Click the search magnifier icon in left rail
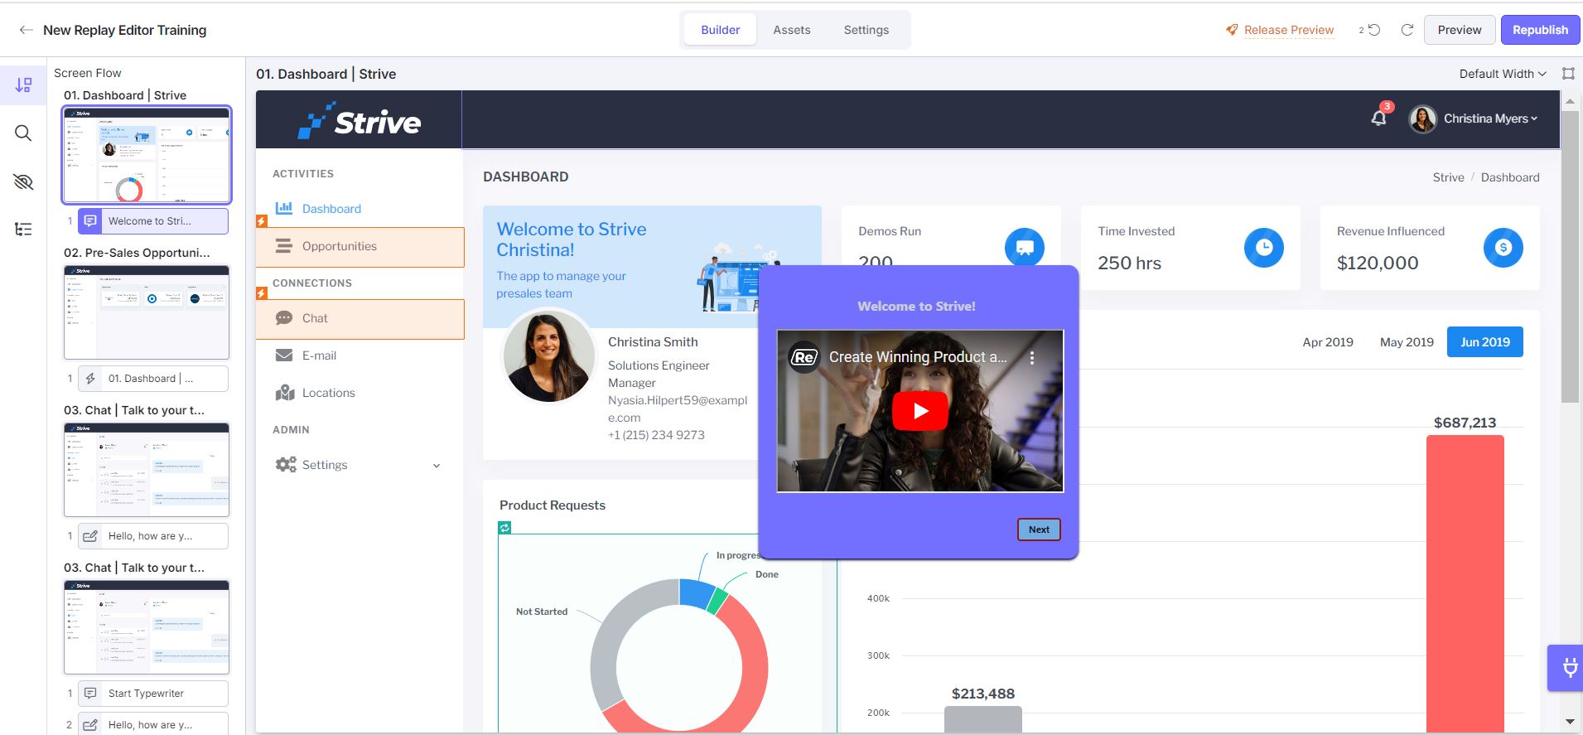 tap(23, 133)
